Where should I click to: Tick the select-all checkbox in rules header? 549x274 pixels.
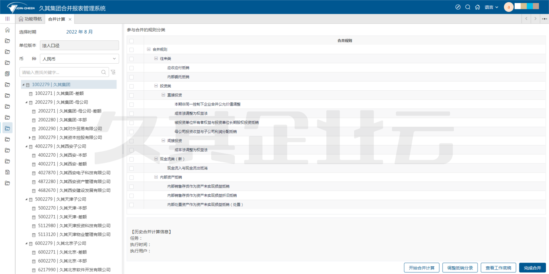131,41
